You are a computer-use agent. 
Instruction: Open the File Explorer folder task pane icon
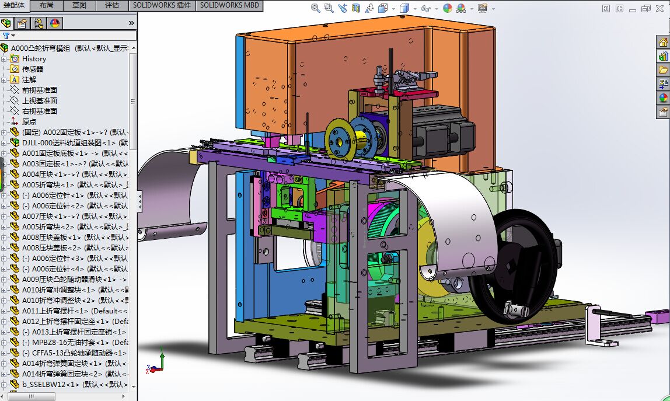tap(663, 69)
